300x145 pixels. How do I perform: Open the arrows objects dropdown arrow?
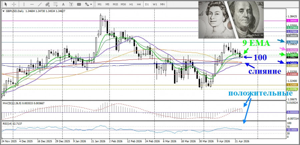91,4
